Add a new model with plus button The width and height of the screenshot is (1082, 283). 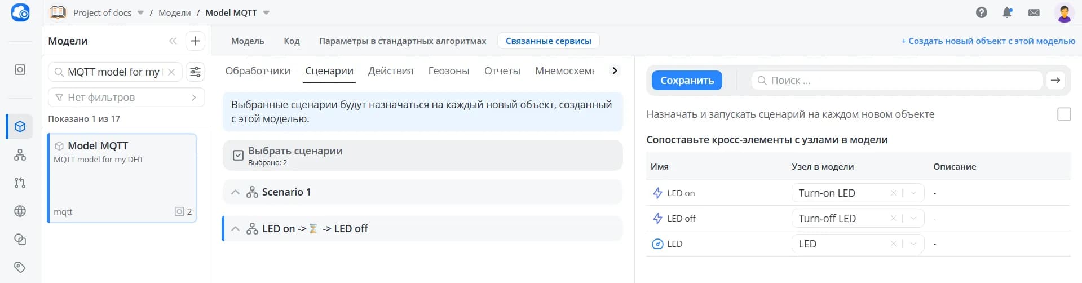coord(195,41)
